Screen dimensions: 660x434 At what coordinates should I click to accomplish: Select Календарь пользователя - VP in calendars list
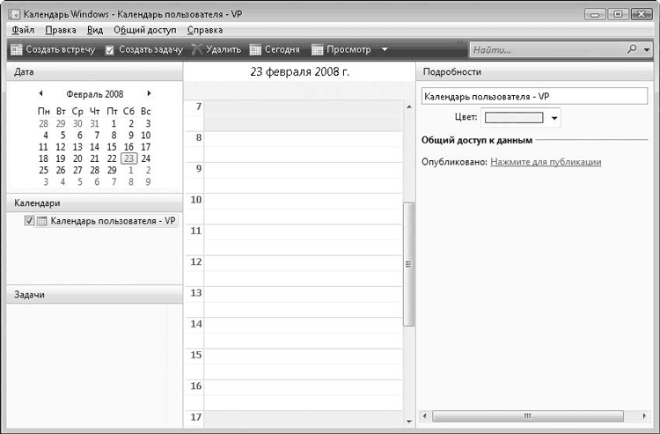pos(113,221)
